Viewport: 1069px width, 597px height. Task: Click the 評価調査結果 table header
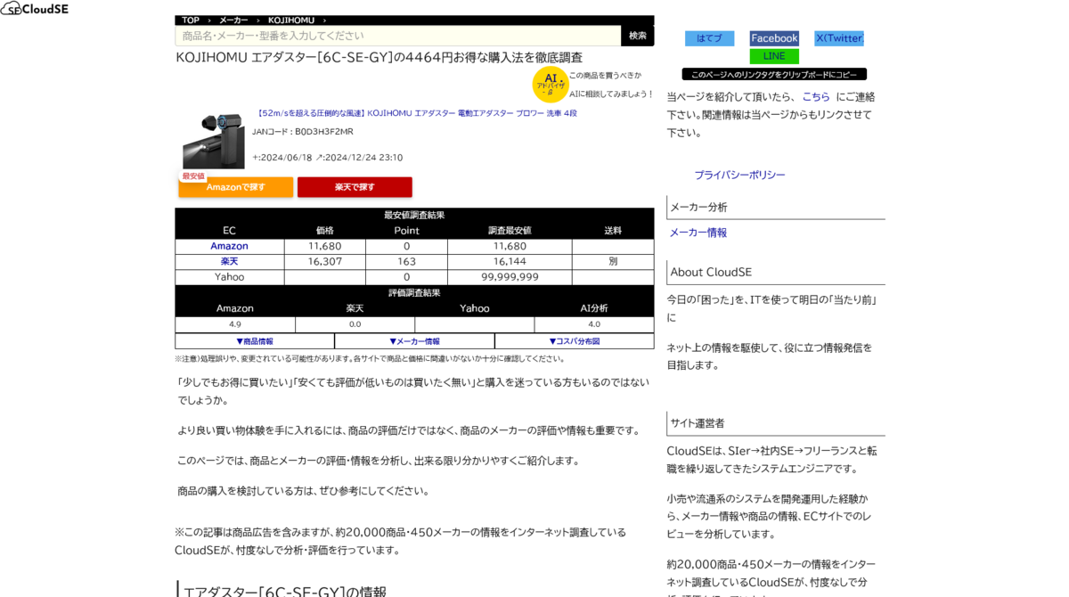tap(414, 292)
